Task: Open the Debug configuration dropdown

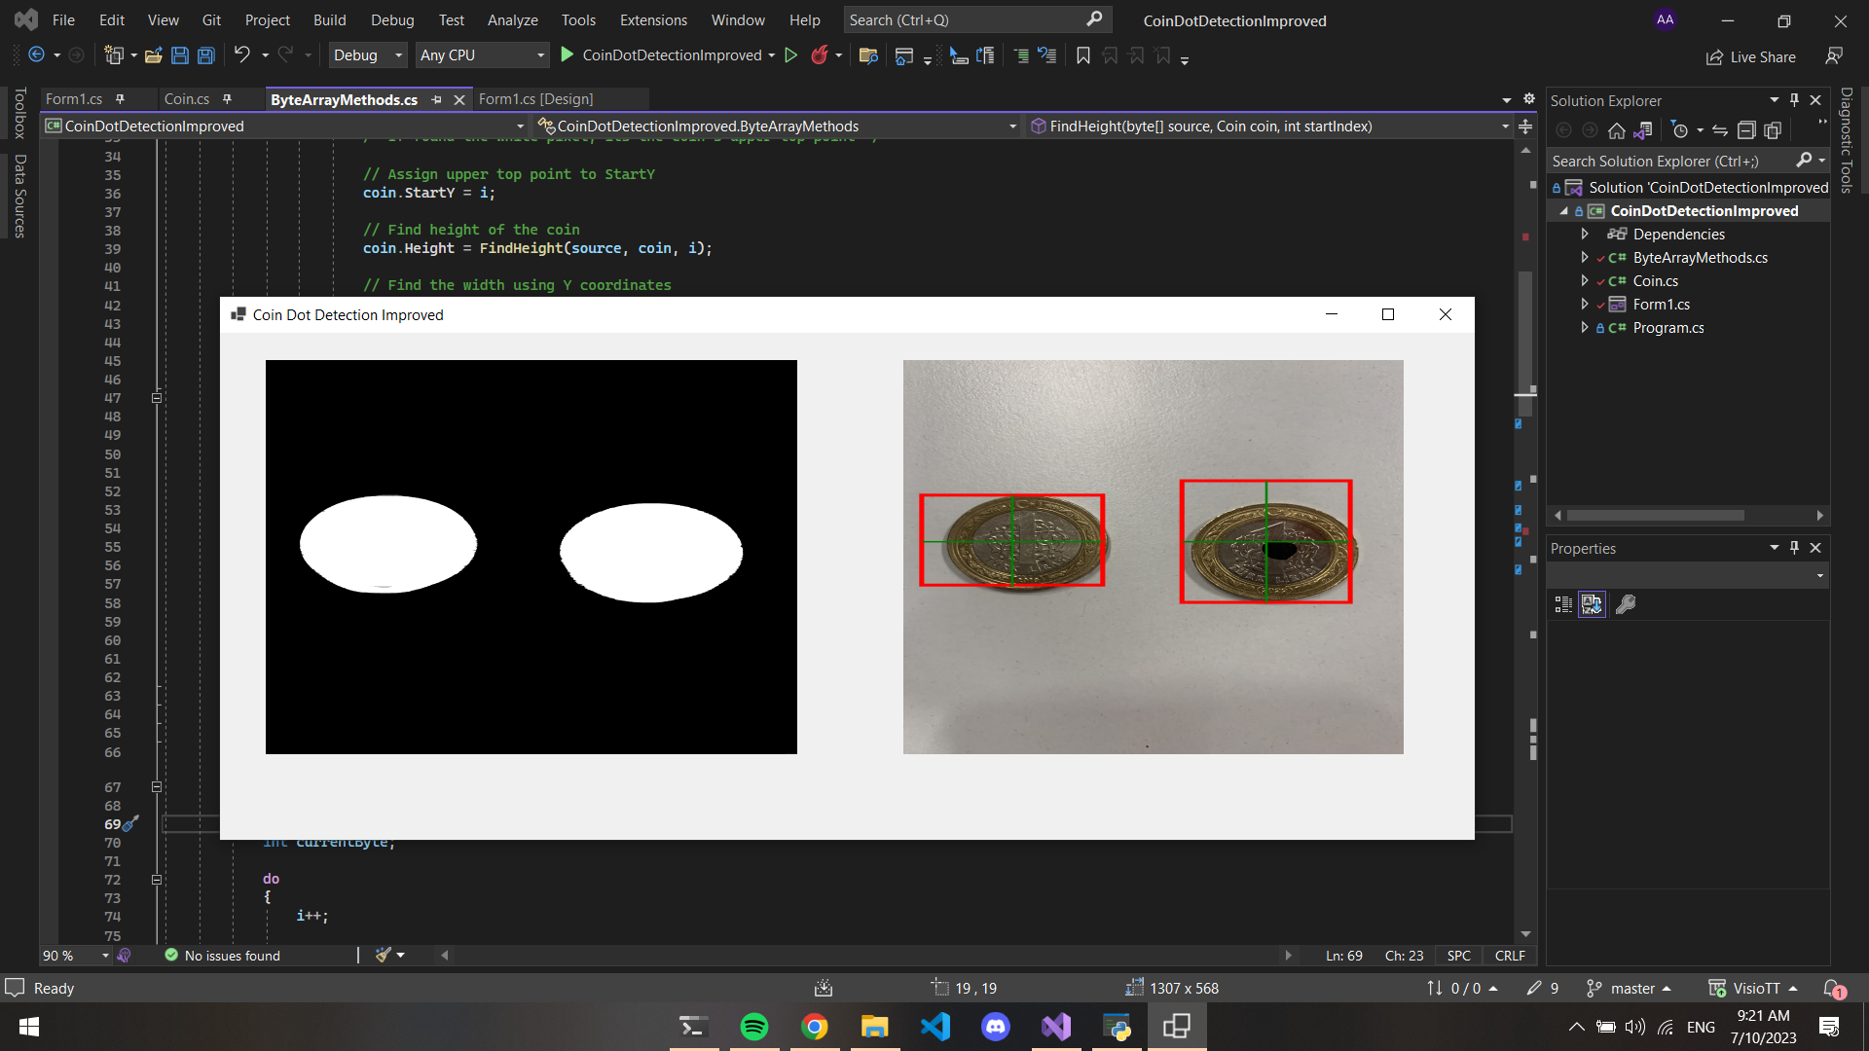Action: [x=367, y=55]
